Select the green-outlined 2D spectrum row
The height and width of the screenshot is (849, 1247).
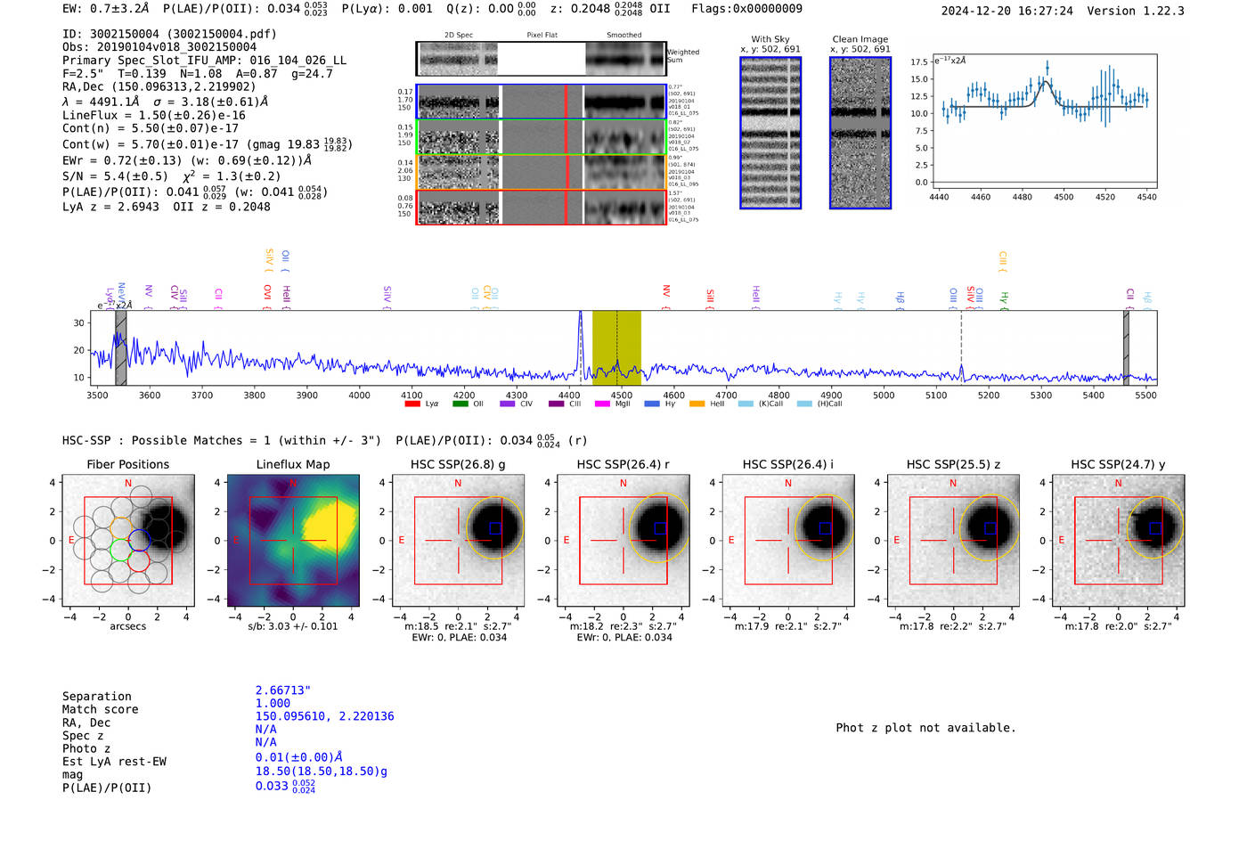coord(542,137)
